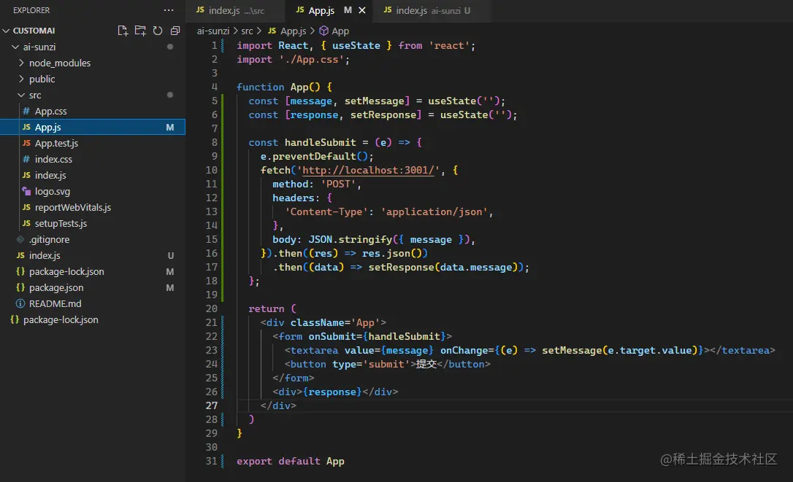Click the 'EXPLORER' panel title
Viewport: 793px width, 482px height.
tap(31, 10)
